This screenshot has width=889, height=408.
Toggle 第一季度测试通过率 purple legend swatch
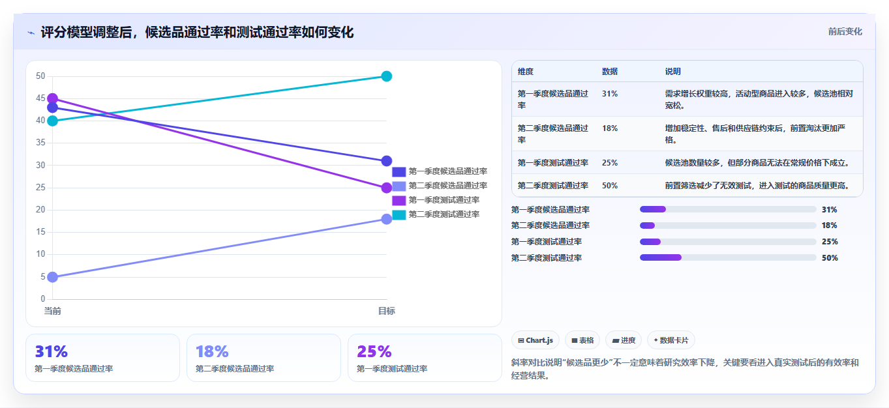click(399, 200)
